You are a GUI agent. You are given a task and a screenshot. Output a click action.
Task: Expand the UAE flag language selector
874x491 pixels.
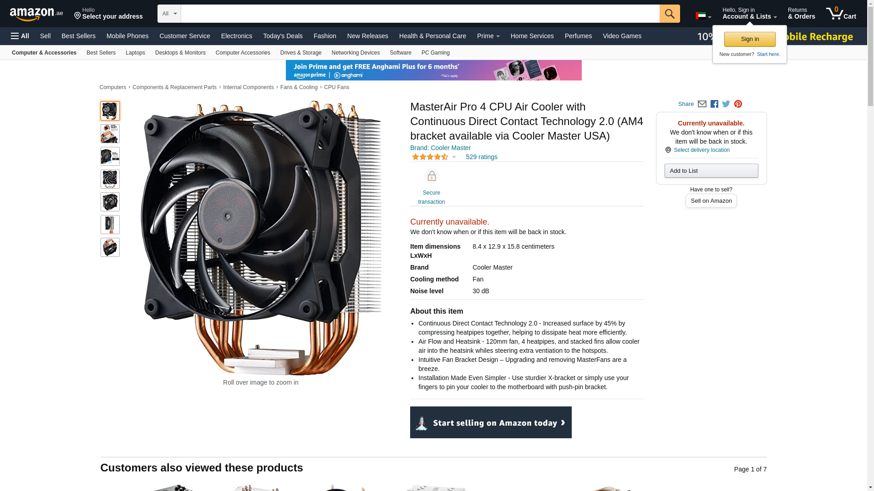click(x=703, y=16)
